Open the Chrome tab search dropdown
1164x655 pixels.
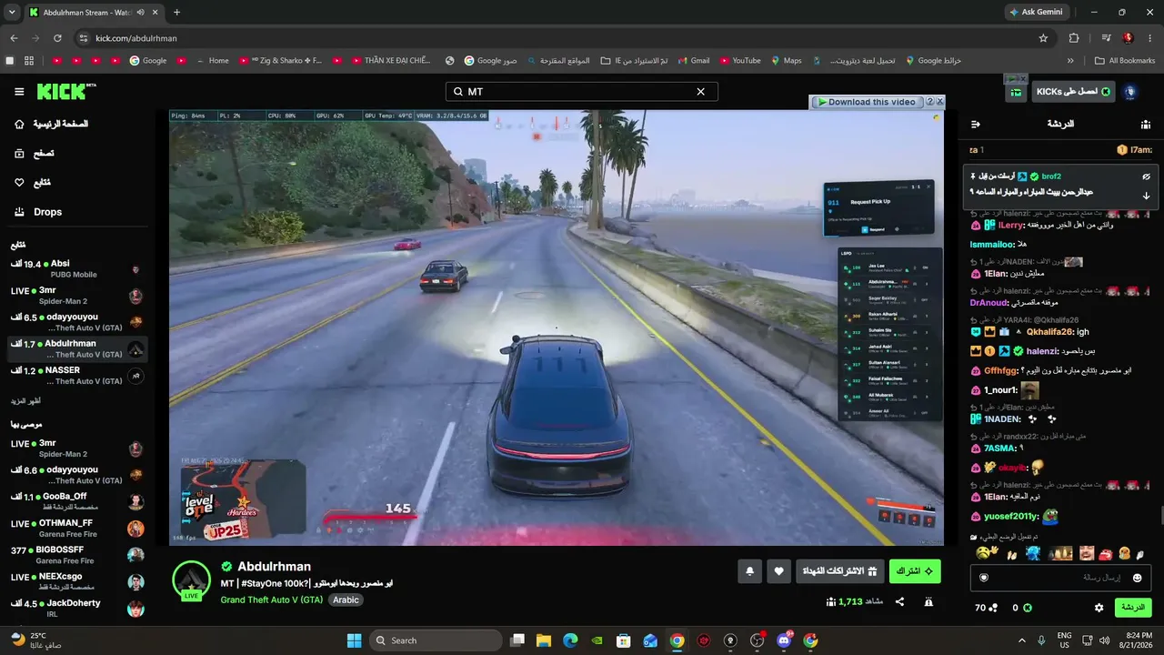tap(12, 12)
